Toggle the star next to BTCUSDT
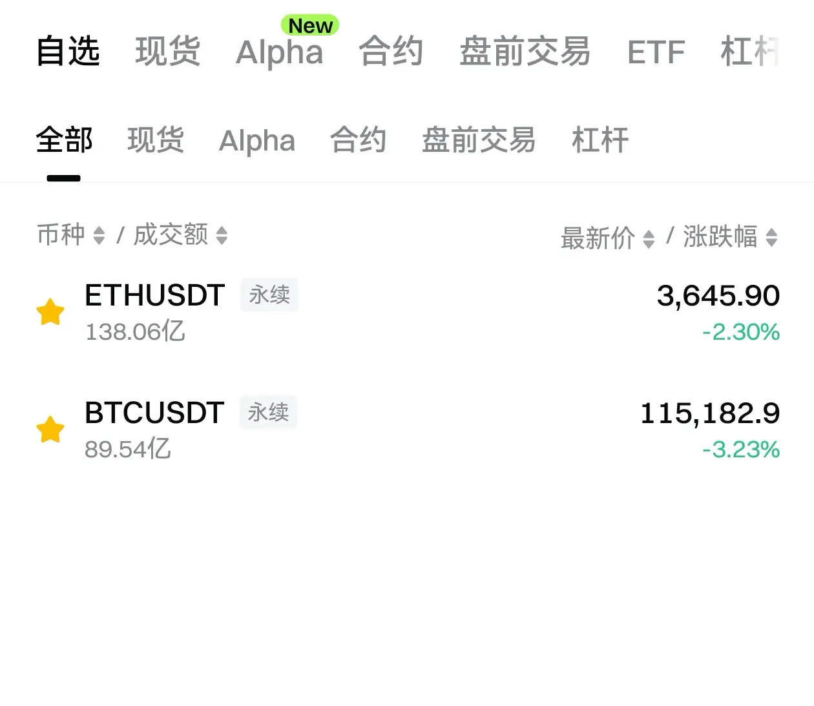 (x=50, y=430)
